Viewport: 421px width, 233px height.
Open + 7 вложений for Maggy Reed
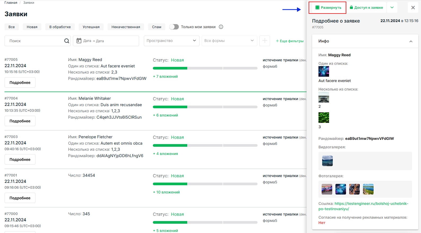pos(165,76)
